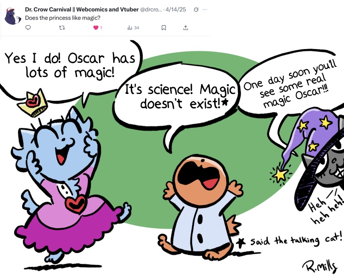Unlike the post via pink heart
Screen dimensions: 344x275
(96, 27)
